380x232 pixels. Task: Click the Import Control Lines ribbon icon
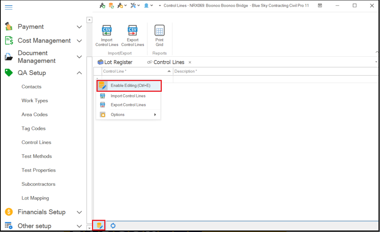107,31
